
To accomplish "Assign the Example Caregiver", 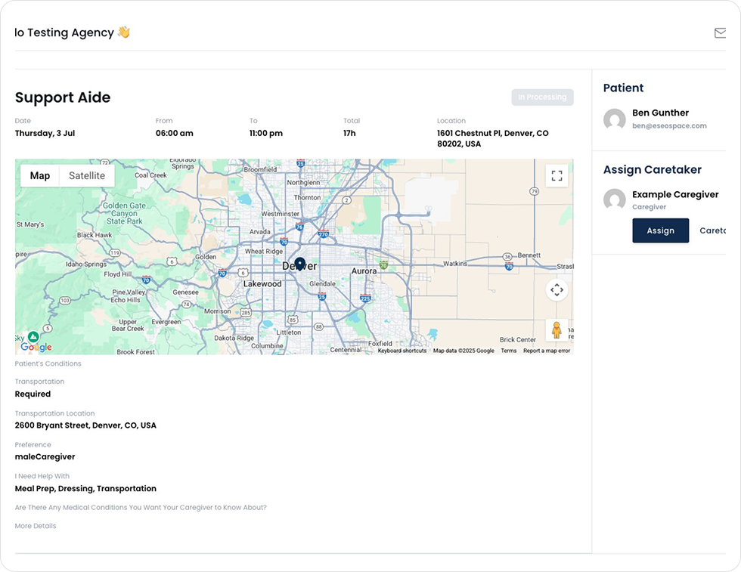I will point(660,230).
